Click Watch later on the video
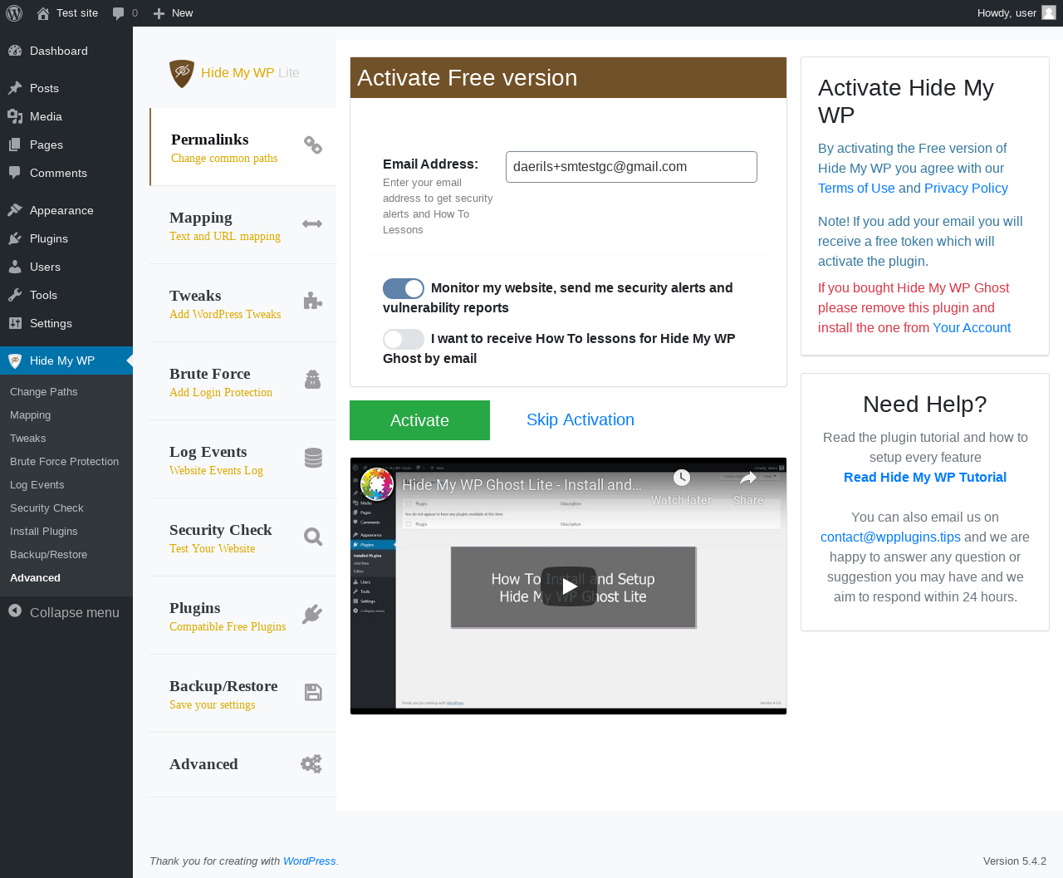 681,488
